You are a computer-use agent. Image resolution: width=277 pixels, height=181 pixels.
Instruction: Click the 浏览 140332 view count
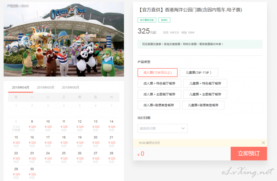click(171, 33)
